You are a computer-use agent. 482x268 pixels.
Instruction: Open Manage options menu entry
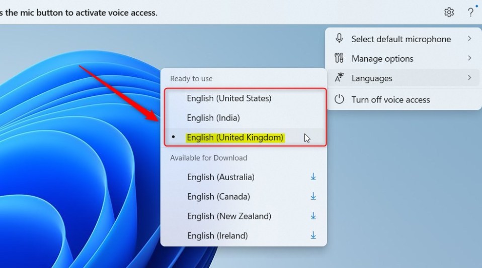click(404, 58)
